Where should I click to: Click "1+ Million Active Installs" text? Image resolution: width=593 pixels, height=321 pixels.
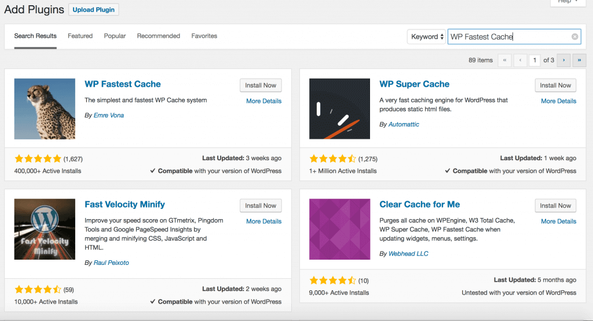click(343, 171)
